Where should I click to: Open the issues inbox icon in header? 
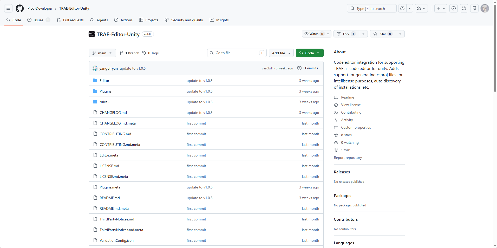pyautogui.click(x=454, y=8)
